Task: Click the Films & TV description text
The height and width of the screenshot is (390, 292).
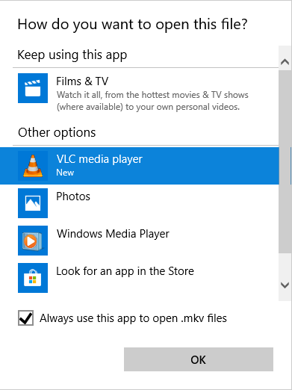Action: tap(152, 101)
